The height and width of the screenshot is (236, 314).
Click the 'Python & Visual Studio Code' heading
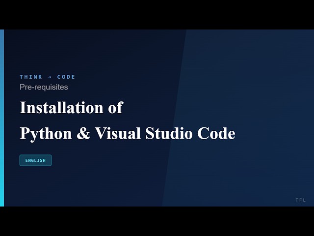(x=128, y=133)
